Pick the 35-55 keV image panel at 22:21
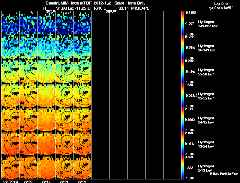Screen dimensions: 240x183 [64, 95]
